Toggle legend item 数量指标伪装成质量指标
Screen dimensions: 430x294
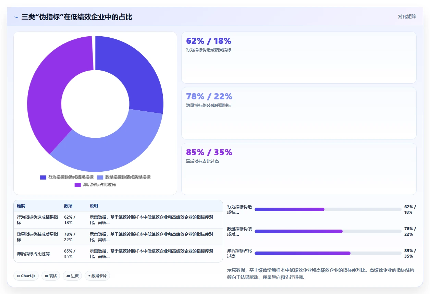[x=124, y=177]
